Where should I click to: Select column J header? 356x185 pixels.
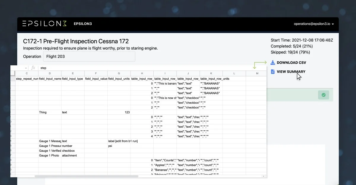[188, 73]
